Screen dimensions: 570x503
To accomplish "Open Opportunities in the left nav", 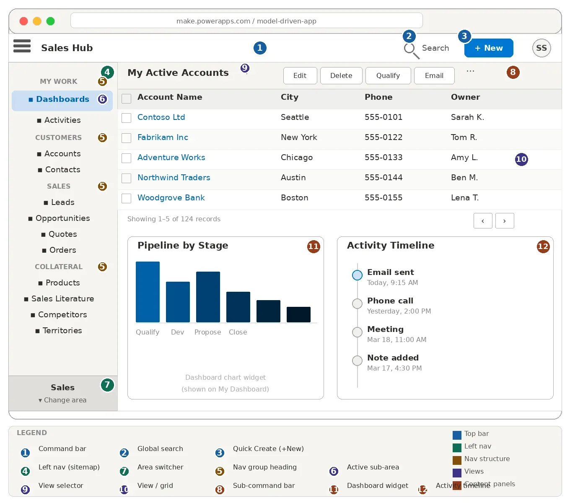I will click(59, 218).
